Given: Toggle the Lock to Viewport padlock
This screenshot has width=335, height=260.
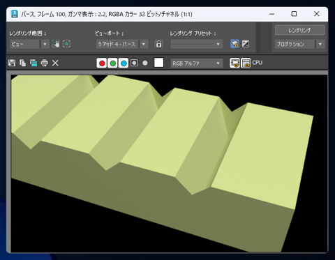Looking at the screenshot, I should pos(159,44).
